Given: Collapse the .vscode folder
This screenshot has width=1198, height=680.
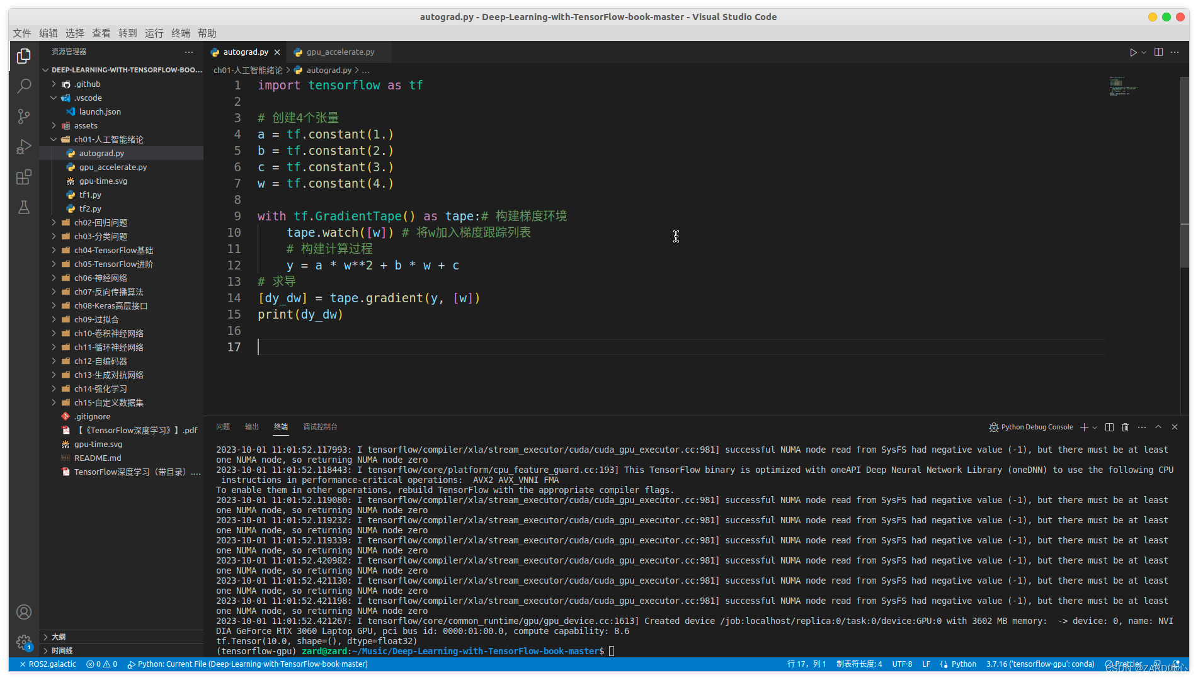Looking at the screenshot, I should [121, 98].
